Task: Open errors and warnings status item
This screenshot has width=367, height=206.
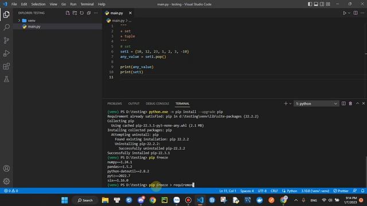Action: (x=11, y=191)
